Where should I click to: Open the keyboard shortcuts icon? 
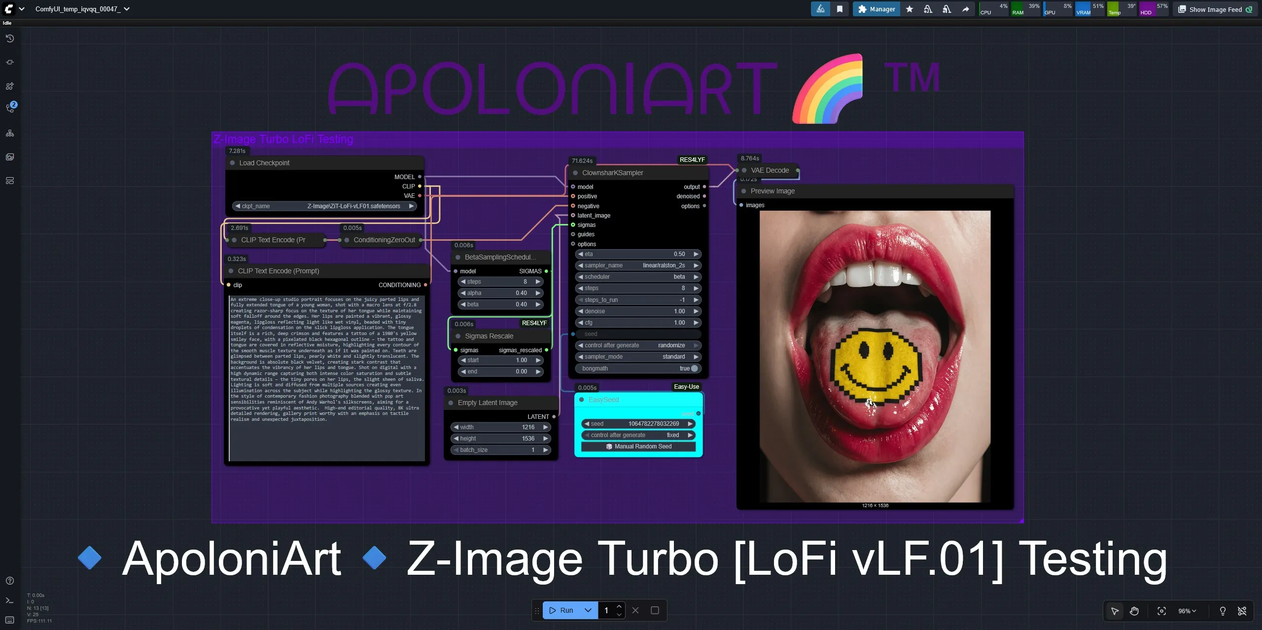click(x=10, y=620)
